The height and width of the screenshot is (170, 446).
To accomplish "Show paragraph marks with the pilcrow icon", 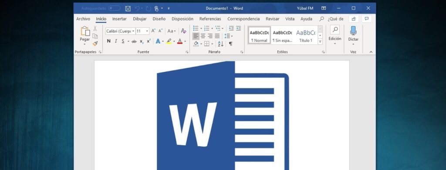I will click(x=231, y=44).
